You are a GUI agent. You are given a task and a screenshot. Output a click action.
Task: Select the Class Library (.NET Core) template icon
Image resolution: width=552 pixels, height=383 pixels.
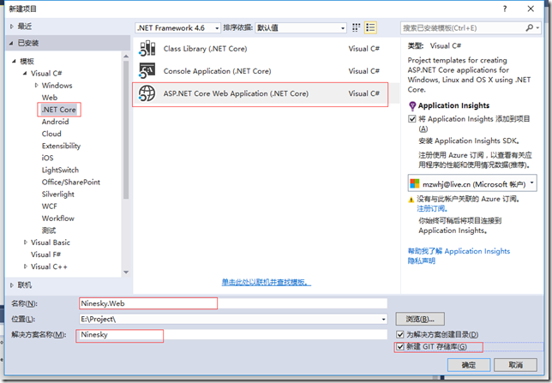point(147,48)
